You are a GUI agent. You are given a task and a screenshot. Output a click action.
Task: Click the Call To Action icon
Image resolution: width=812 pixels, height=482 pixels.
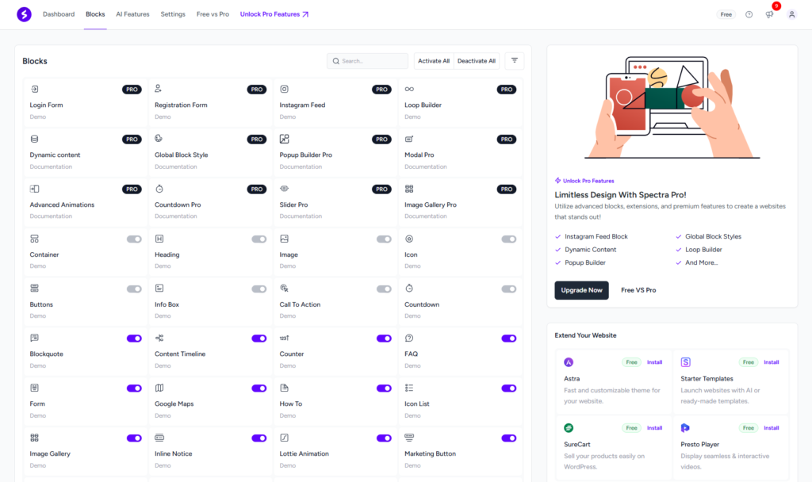[x=285, y=289]
